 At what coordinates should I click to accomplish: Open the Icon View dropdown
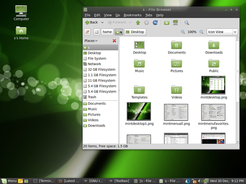222,32
